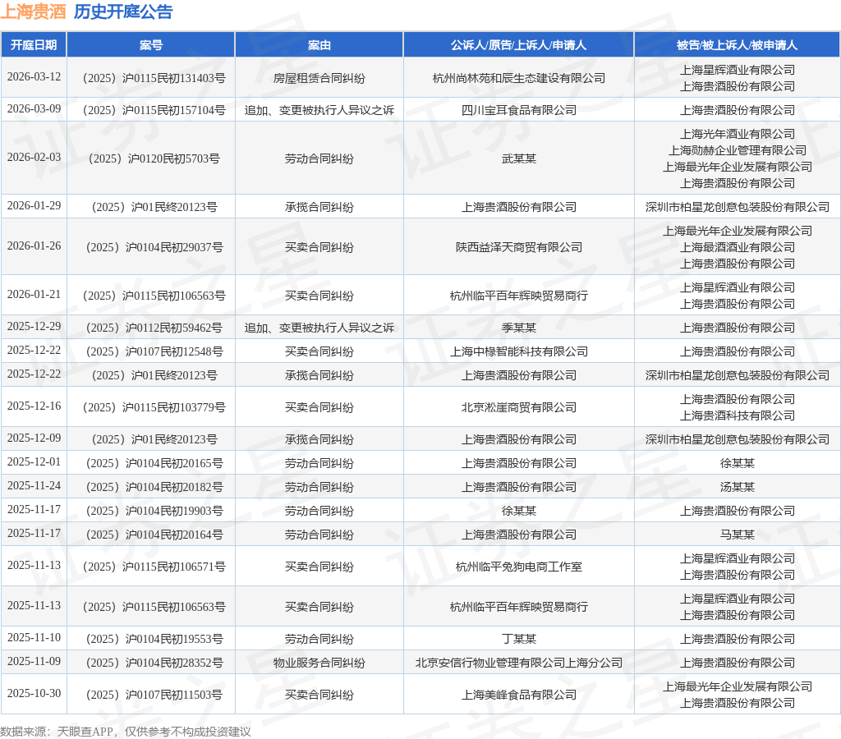Click defendant 上海最酒酒业有限公司
This screenshot has width=841, height=739.
(737, 247)
